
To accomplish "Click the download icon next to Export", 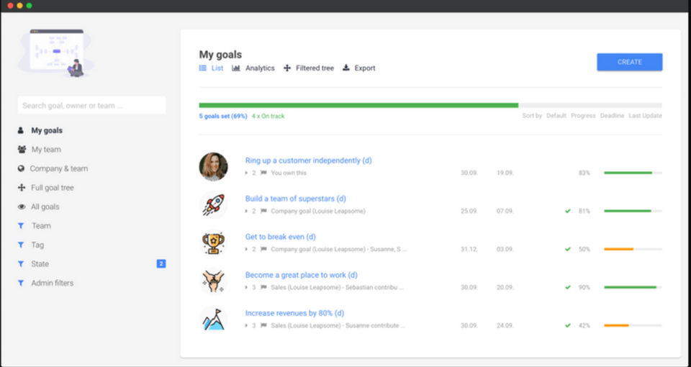I will (346, 68).
